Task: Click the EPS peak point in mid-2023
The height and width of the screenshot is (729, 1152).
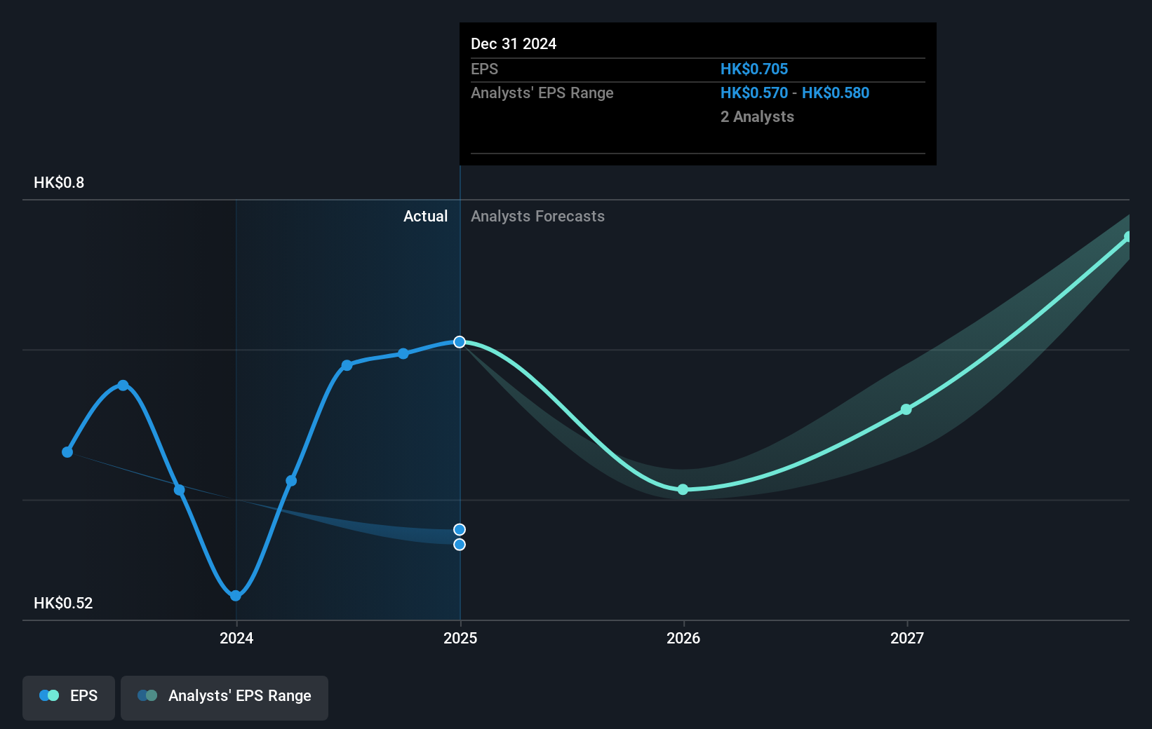Action: (x=123, y=386)
